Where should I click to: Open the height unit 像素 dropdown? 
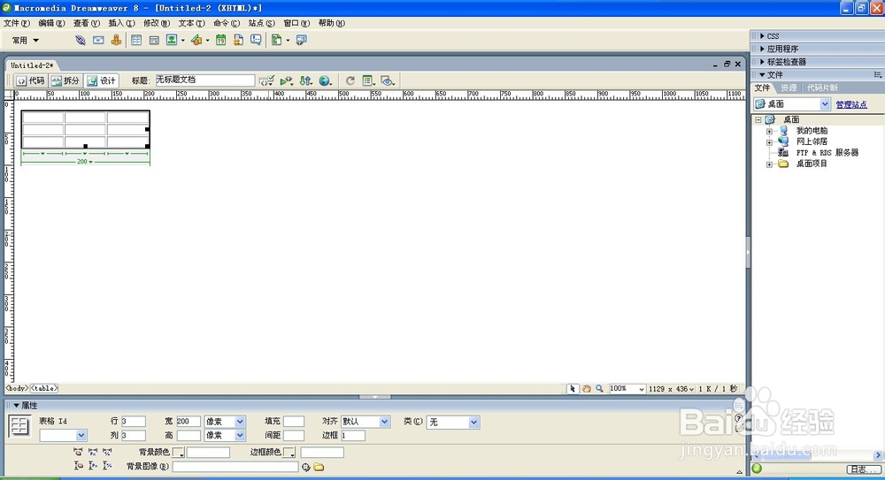[x=240, y=436]
